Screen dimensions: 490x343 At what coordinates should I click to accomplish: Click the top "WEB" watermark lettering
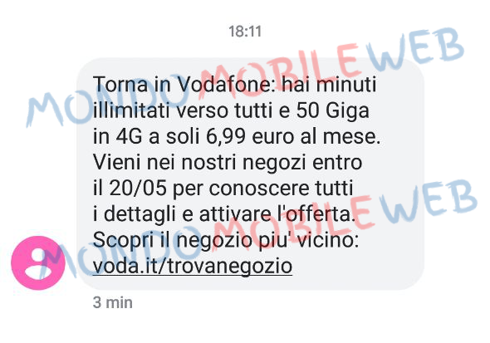tap(415, 50)
